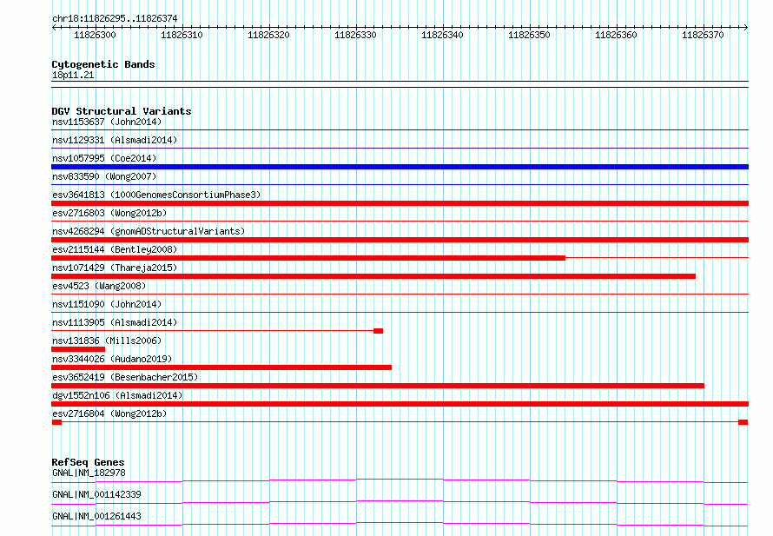This screenshot has height=536, width=773.
Task: Click the blue nsv1057995 variant bar
Action: pyautogui.click(x=400, y=167)
